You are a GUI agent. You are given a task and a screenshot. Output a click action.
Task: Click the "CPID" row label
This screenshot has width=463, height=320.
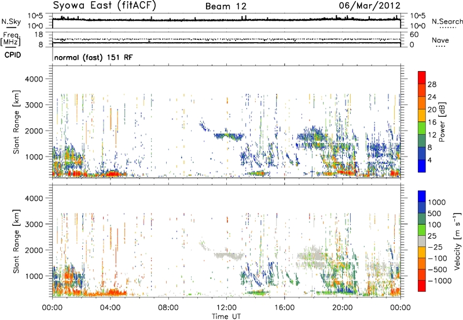click(13, 55)
